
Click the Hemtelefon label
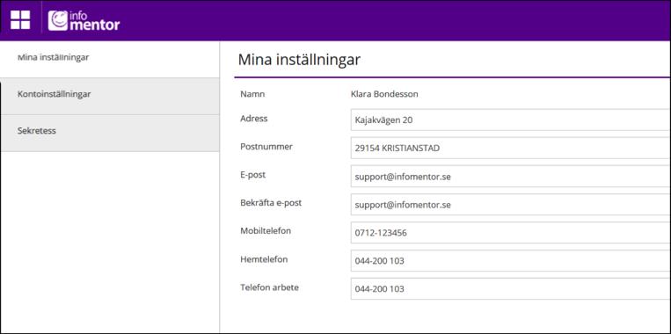264,259
